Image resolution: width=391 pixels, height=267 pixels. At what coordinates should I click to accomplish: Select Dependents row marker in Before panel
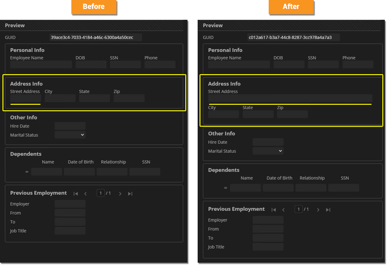27,172
